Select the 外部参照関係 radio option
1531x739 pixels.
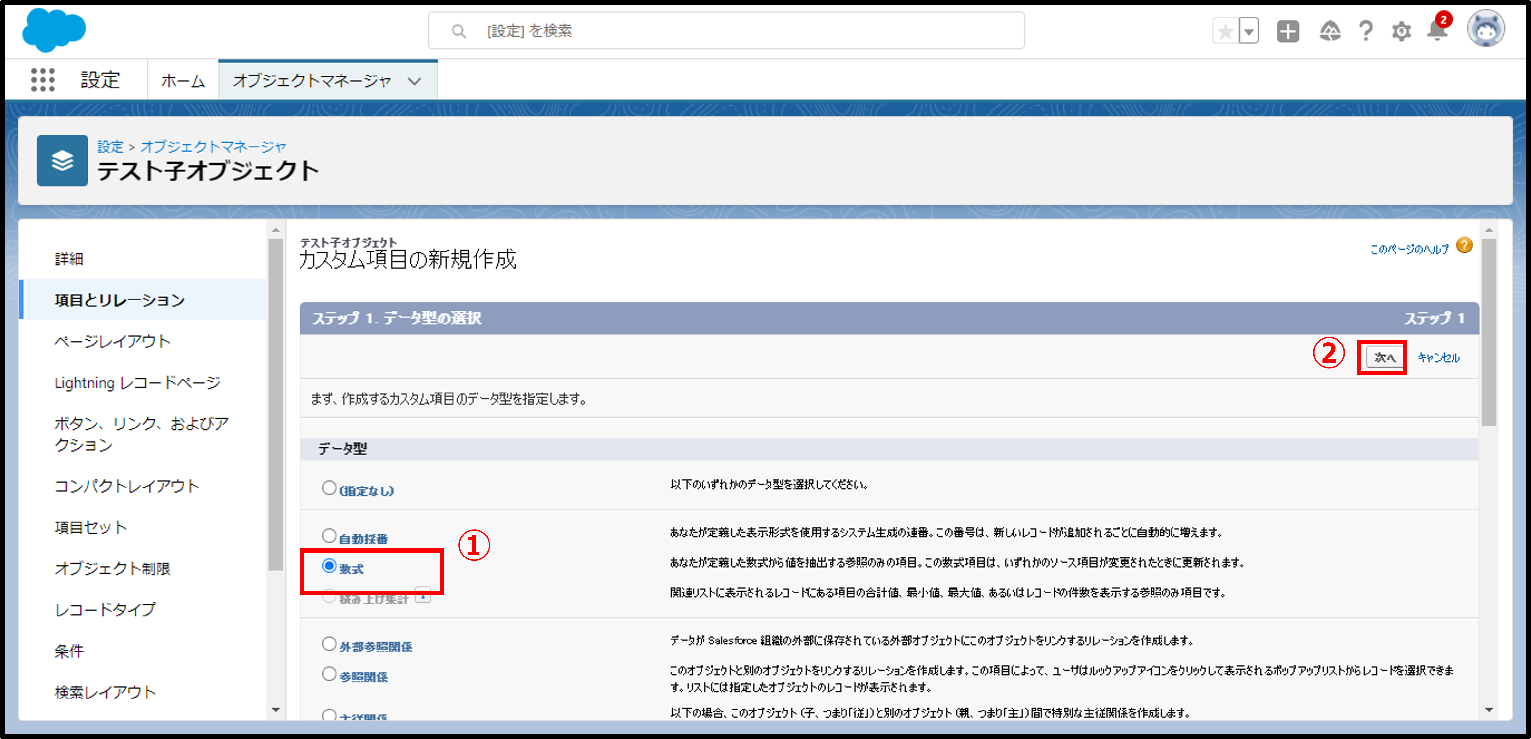click(x=329, y=644)
